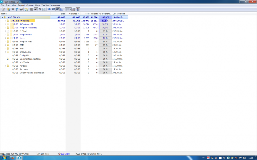Open the Windows Start button

(4, 157)
